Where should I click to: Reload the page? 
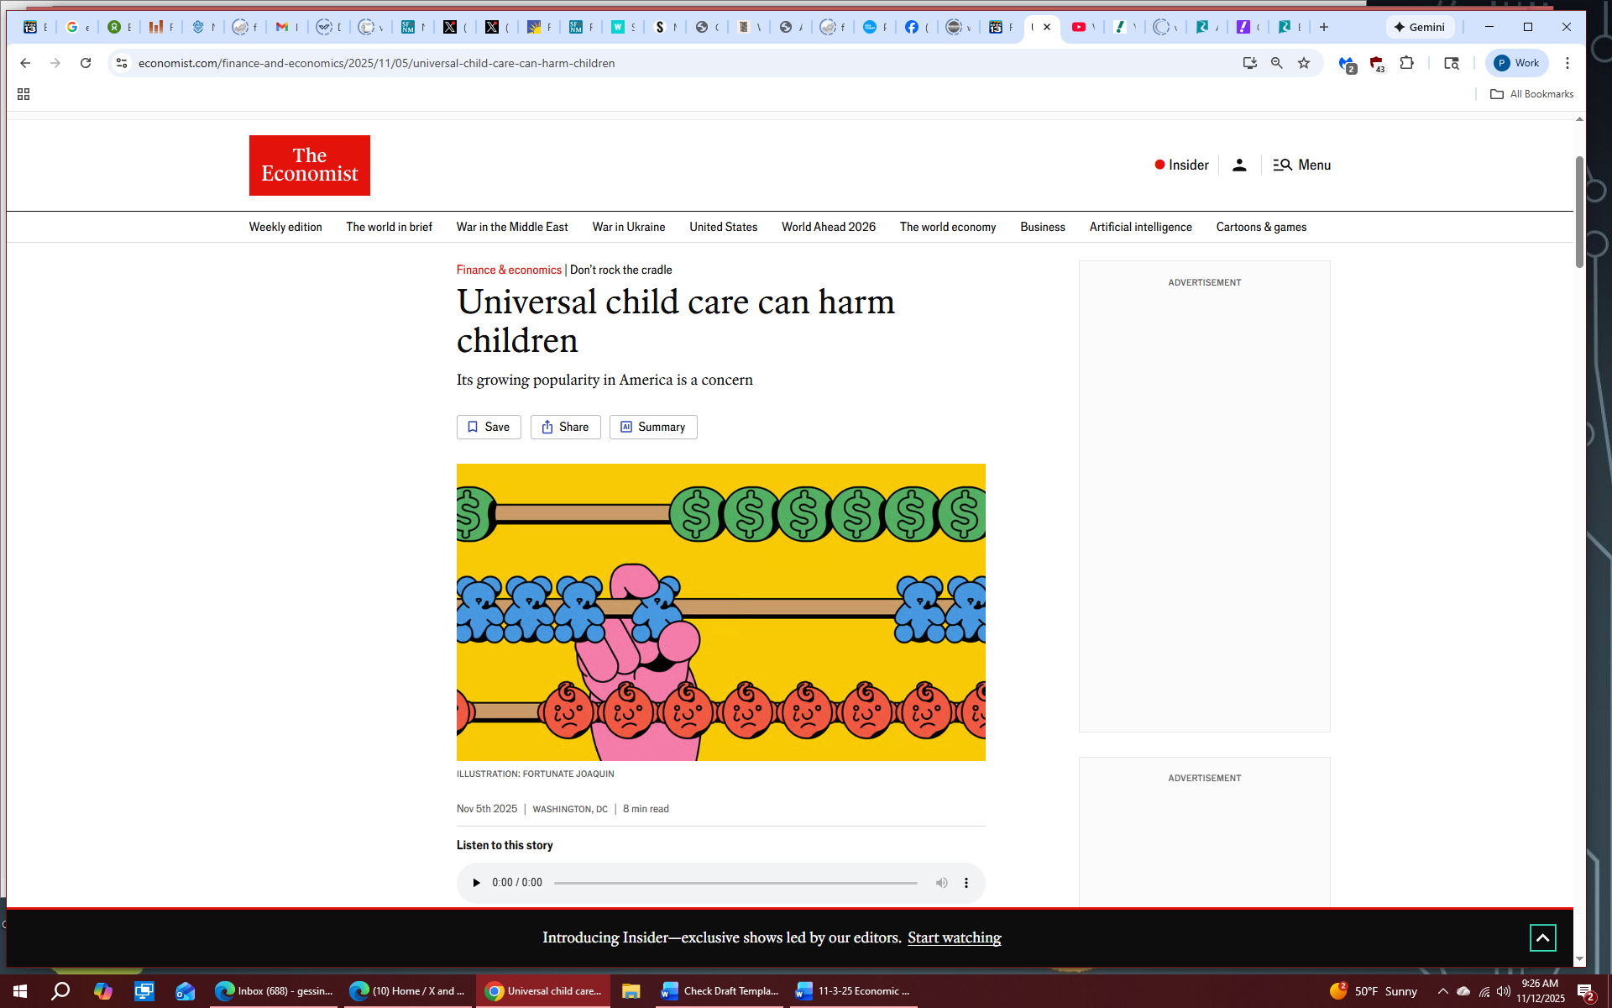[x=86, y=63]
